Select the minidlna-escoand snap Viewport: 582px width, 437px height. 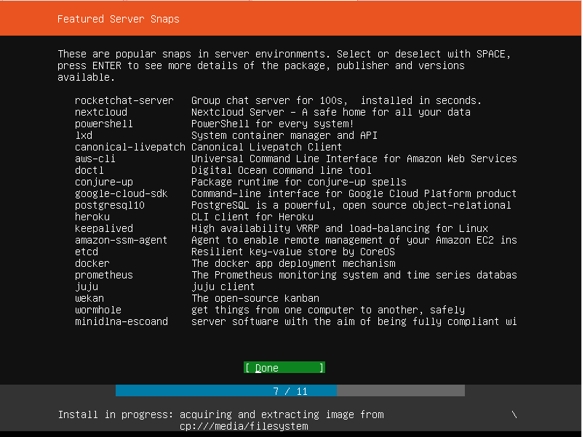click(296, 321)
